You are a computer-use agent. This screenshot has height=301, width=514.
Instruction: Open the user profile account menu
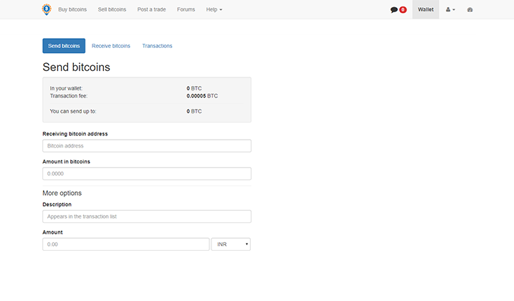[450, 10]
